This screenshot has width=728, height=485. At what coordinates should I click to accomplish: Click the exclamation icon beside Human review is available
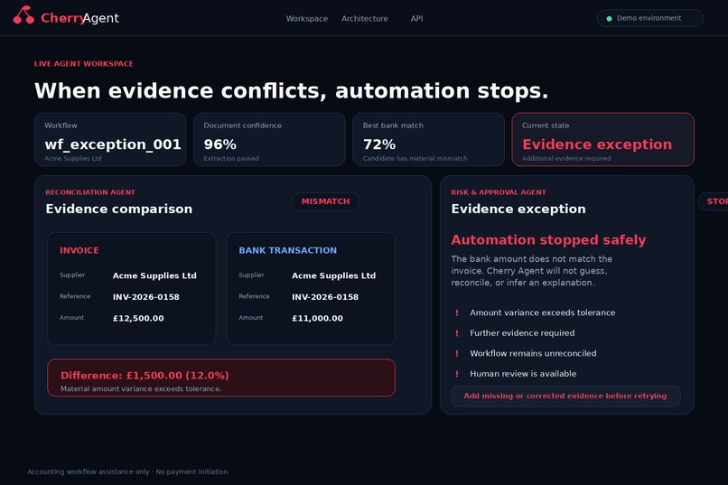pyautogui.click(x=457, y=374)
